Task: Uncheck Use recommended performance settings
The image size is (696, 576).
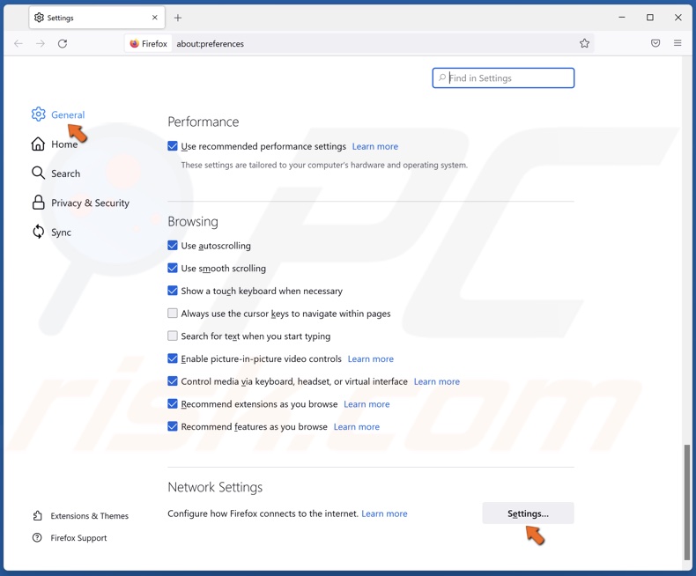Action: pos(173,146)
